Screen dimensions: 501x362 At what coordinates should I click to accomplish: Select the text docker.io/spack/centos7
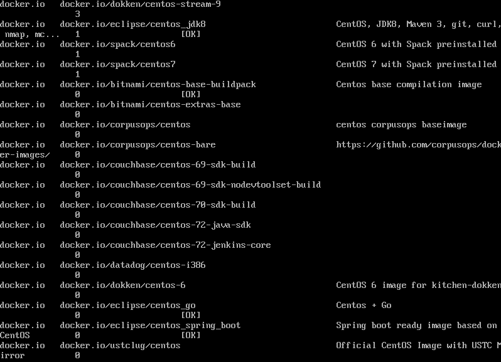point(117,65)
